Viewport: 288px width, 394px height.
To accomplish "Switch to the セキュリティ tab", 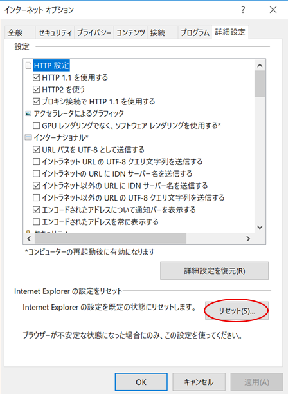I will [55, 33].
